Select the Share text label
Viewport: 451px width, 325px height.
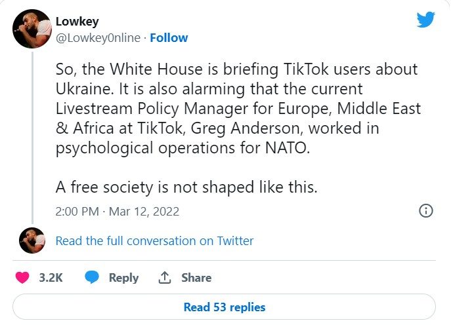tap(196, 278)
